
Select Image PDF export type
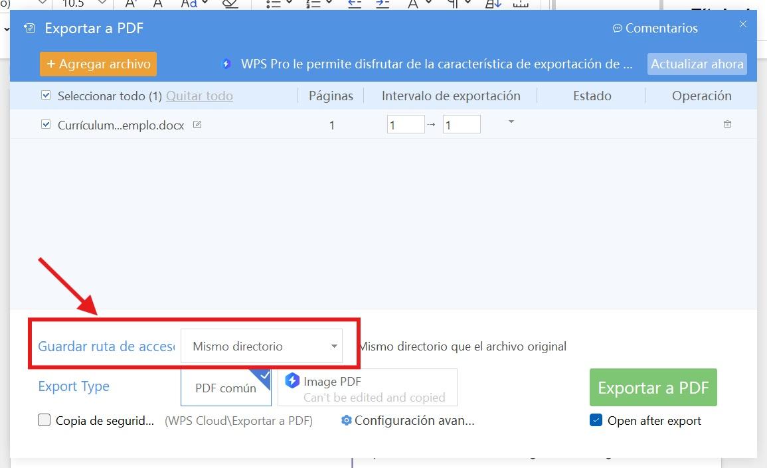[x=367, y=388]
